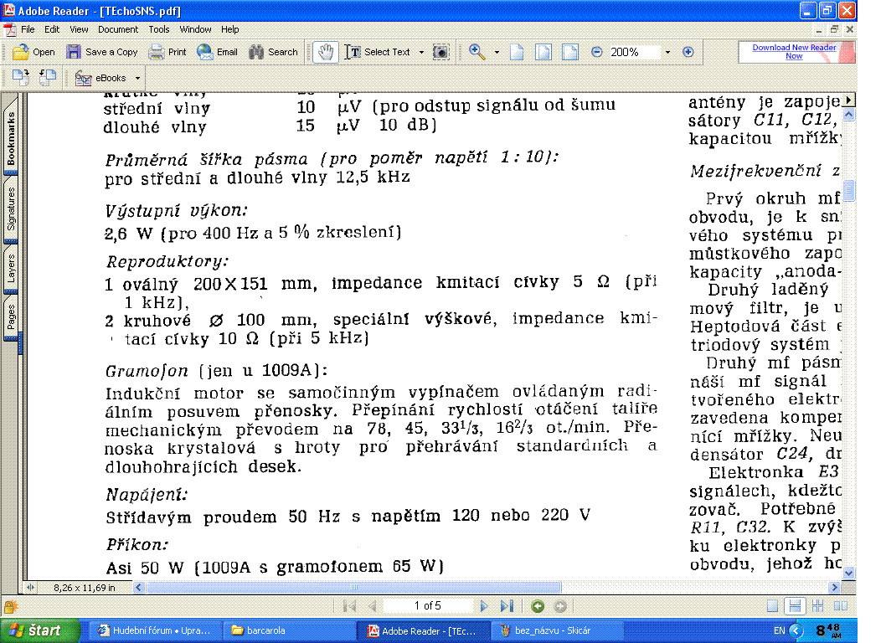Open the Bookmarks side tab
886x643 pixels.
pos(12,140)
